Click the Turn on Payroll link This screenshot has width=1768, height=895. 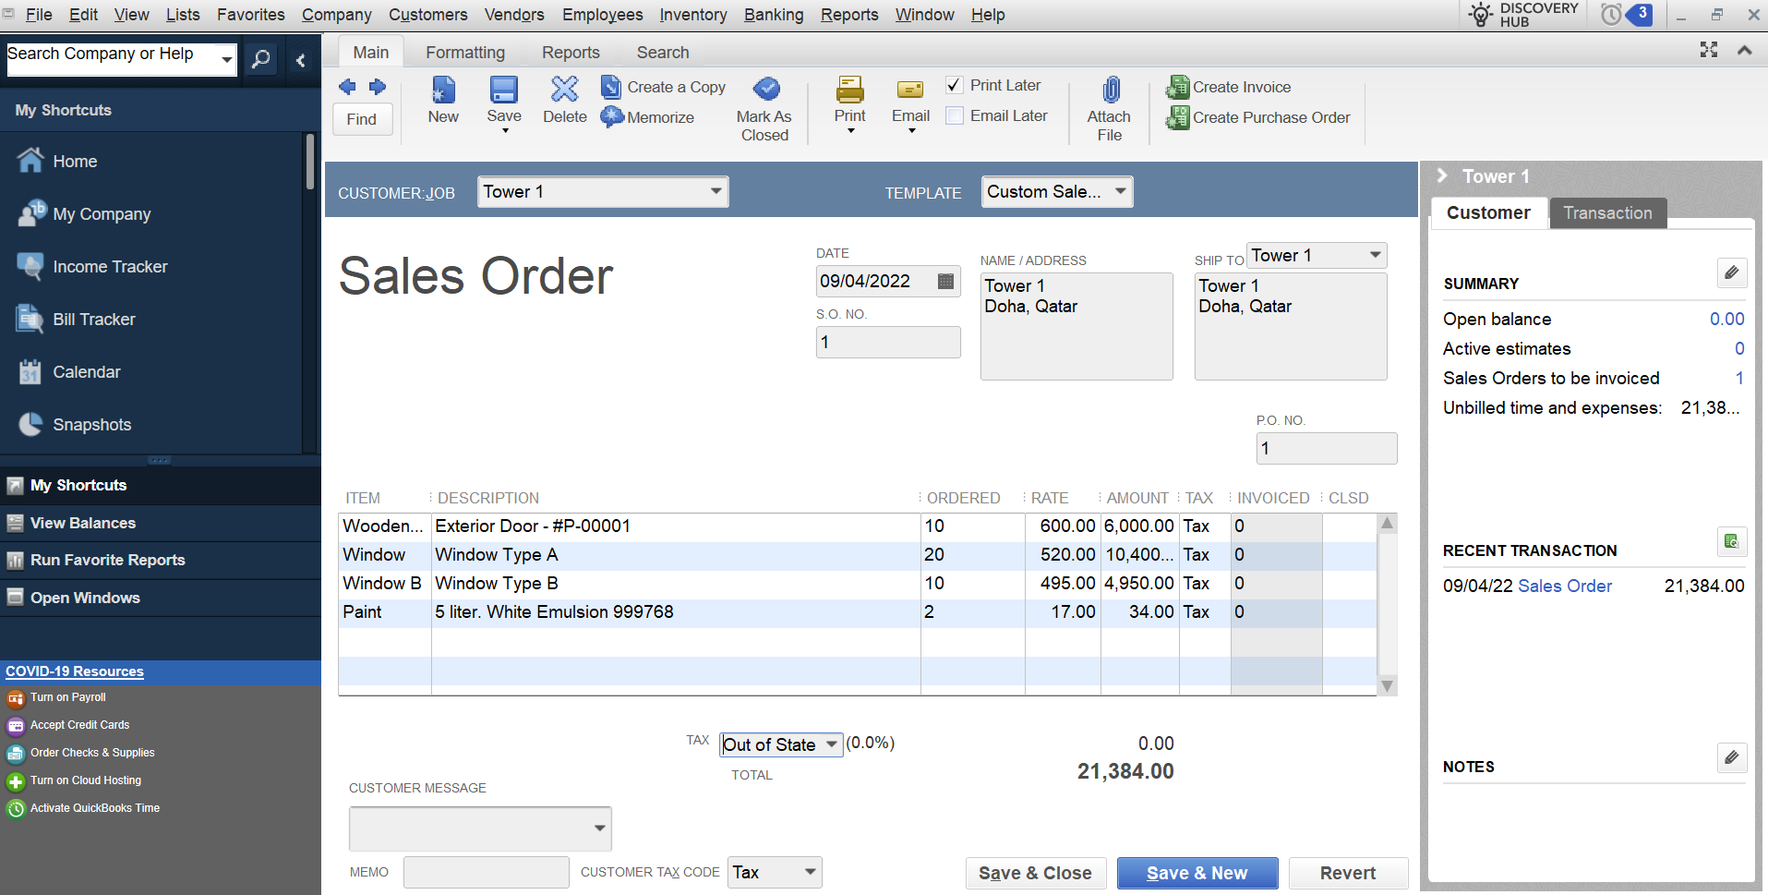[68, 697]
